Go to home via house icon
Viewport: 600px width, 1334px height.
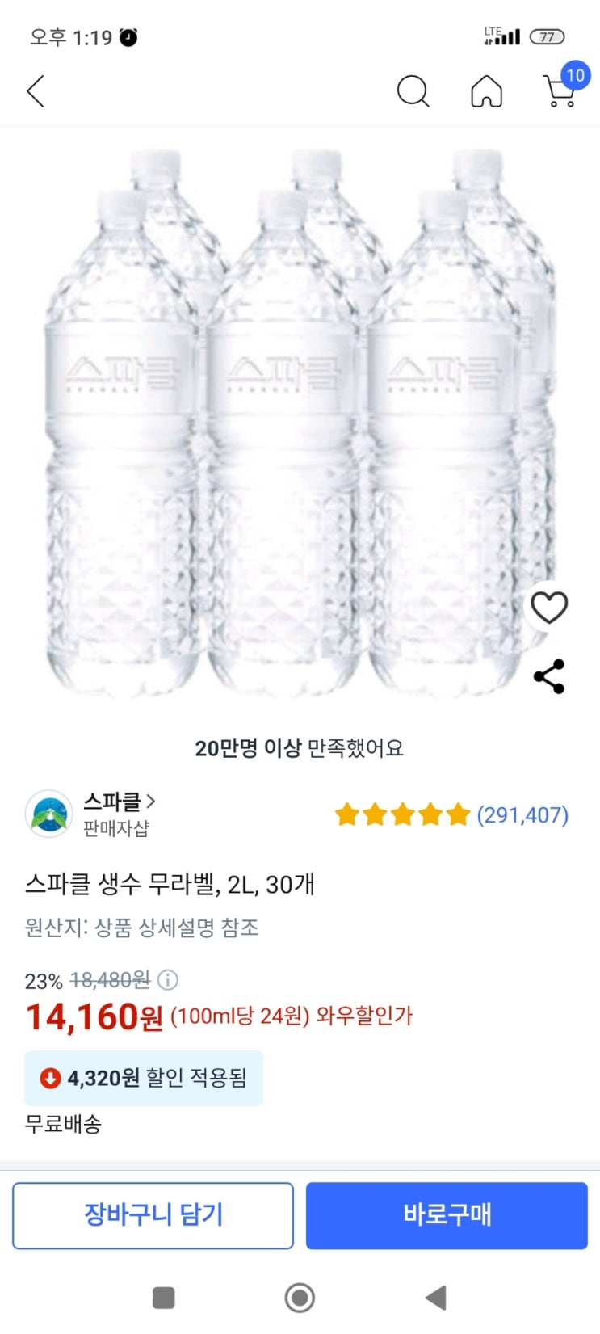[486, 91]
